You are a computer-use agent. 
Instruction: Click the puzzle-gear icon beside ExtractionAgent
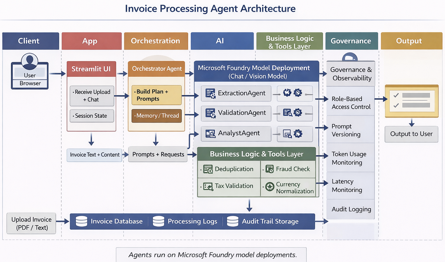[287, 93]
